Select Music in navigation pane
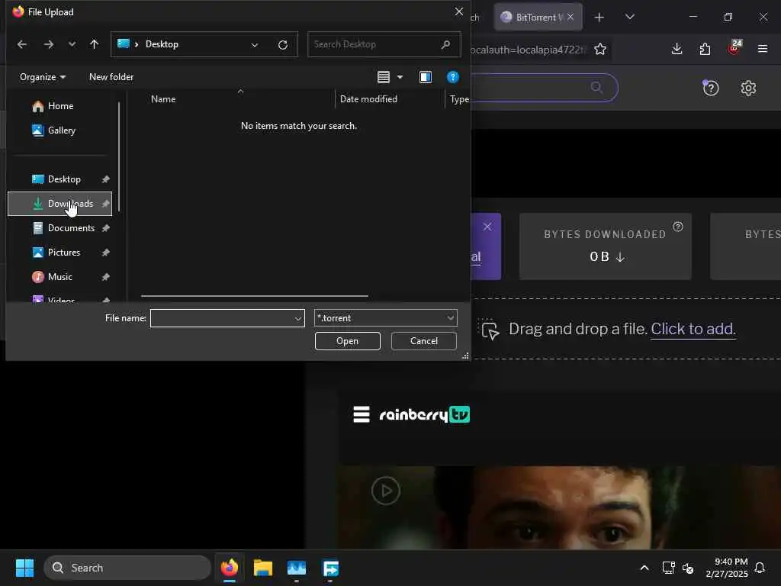The image size is (781, 586). [59, 277]
